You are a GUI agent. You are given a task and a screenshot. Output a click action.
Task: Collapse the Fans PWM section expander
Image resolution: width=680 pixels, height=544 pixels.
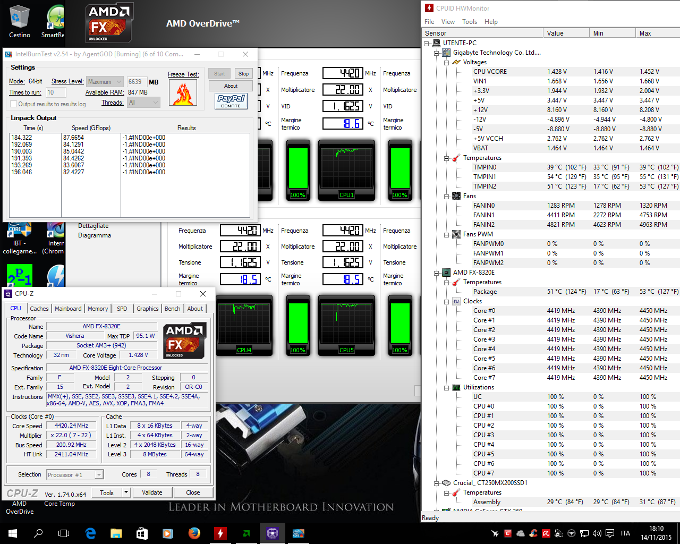[447, 234]
